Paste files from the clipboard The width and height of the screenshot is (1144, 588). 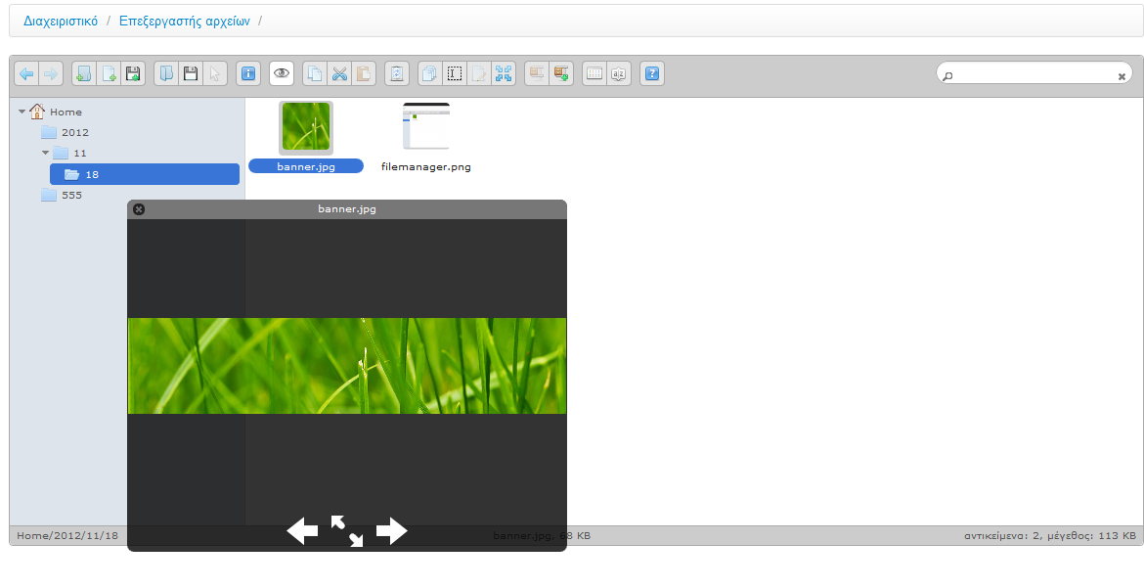pyautogui.click(x=365, y=73)
